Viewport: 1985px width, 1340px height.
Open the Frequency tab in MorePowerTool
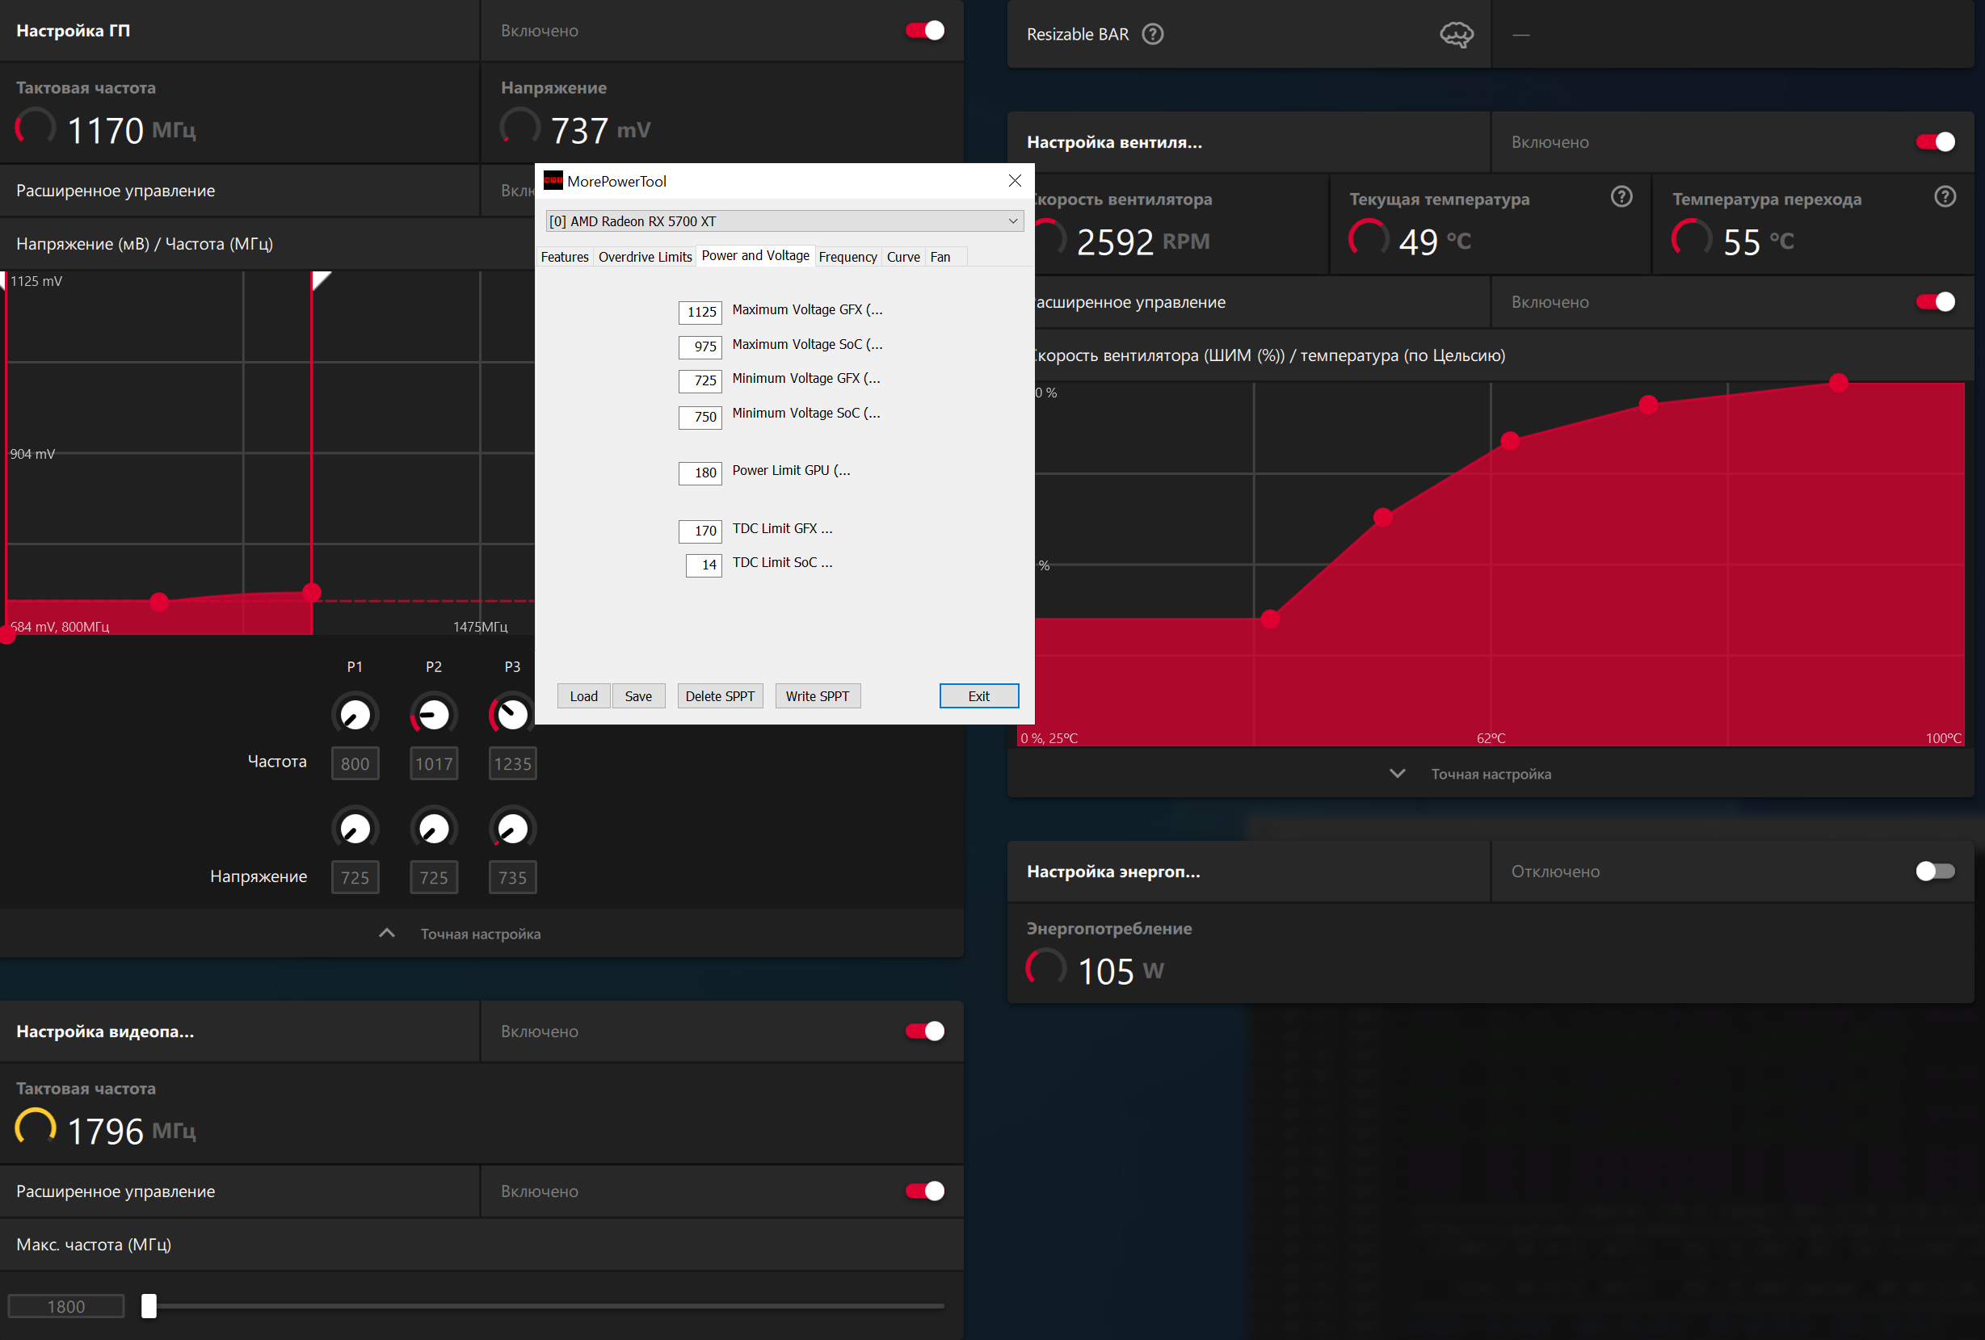point(847,257)
